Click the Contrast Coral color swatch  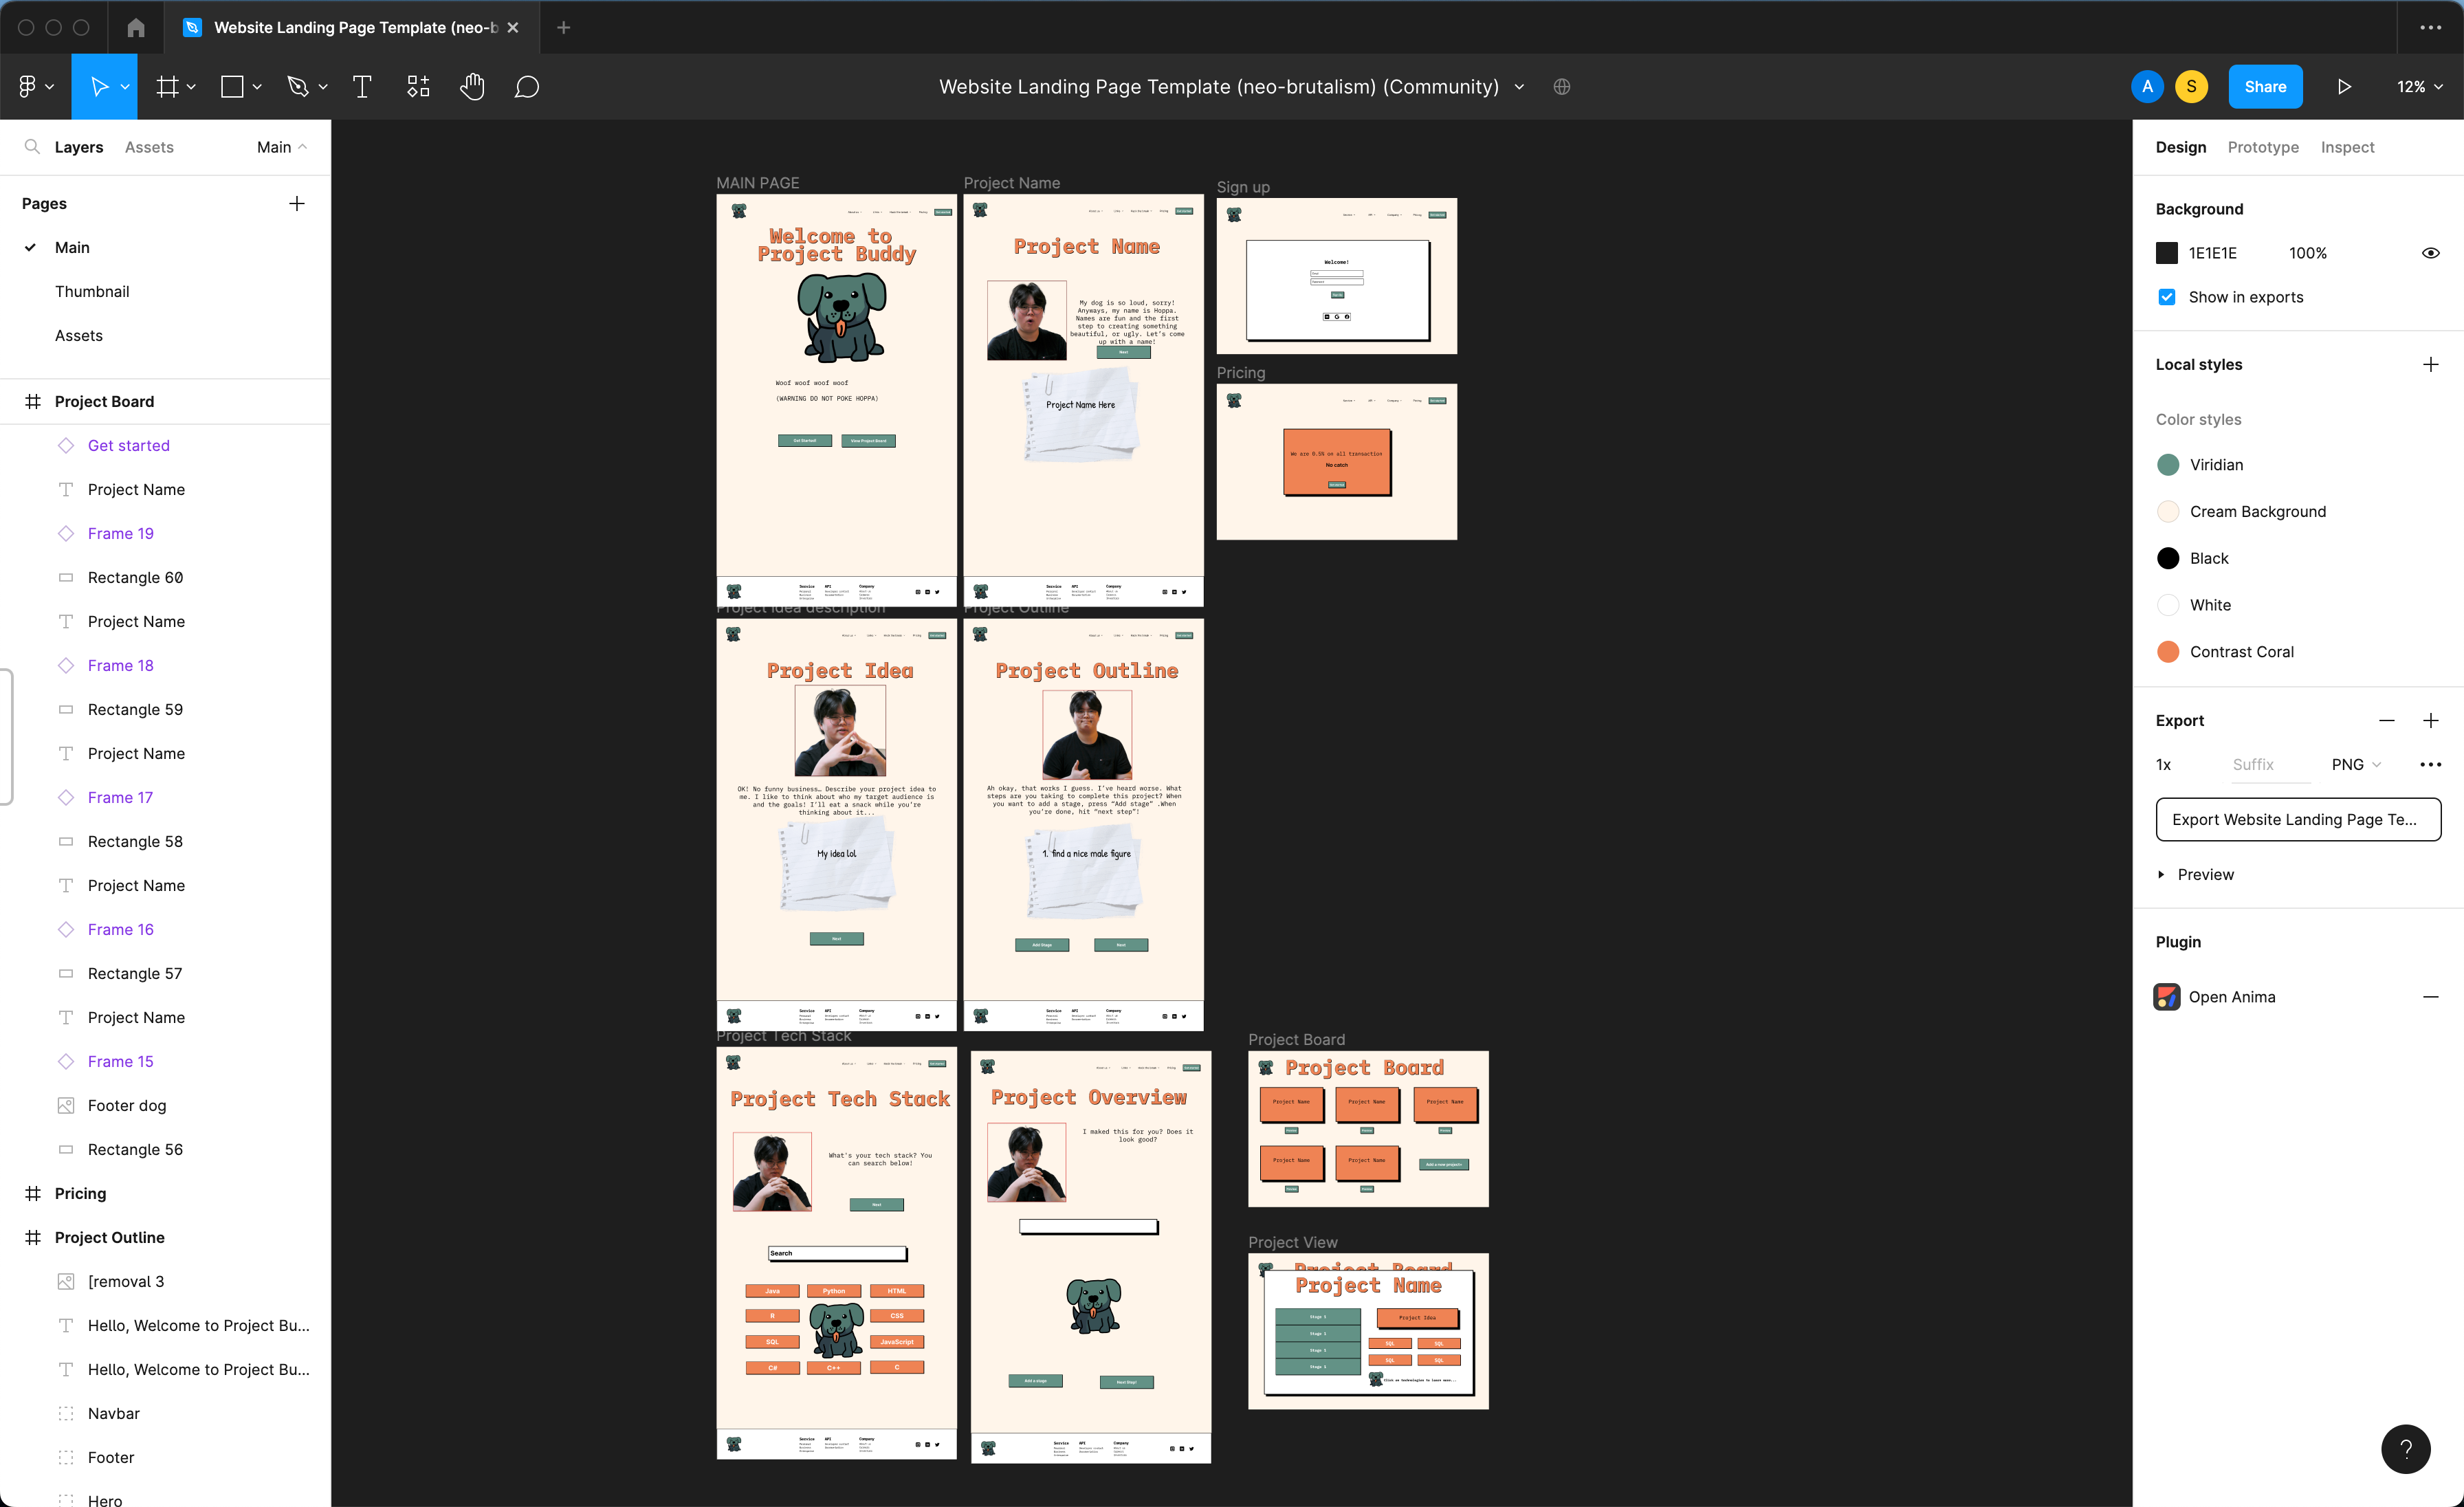(2167, 652)
